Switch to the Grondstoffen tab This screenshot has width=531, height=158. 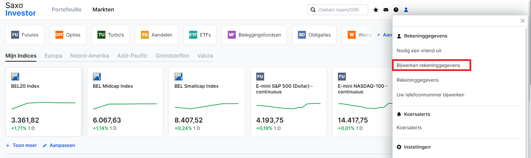[172, 56]
